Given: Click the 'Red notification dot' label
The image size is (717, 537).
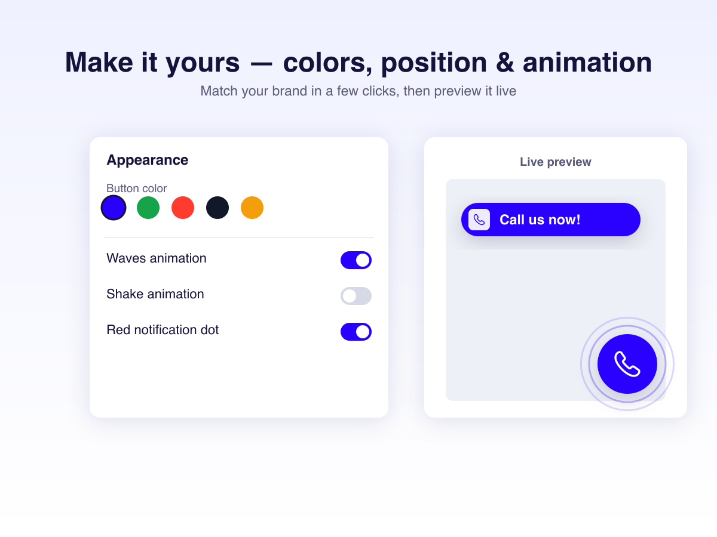Looking at the screenshot, I should point(163,330).
